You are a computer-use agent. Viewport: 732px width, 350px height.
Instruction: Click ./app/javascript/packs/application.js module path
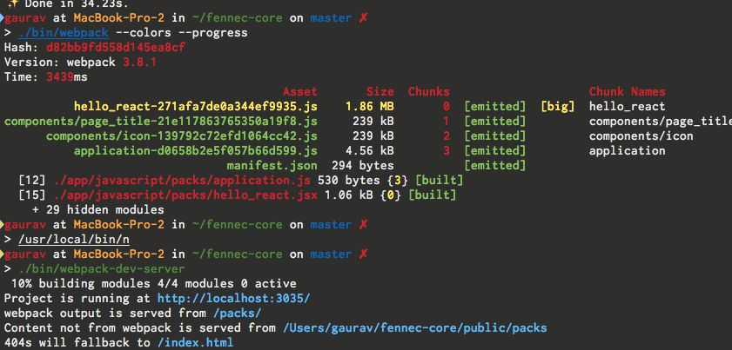tap(182, 181)
